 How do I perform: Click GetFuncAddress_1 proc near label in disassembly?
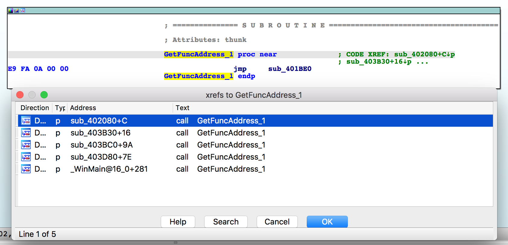point(220,54)
